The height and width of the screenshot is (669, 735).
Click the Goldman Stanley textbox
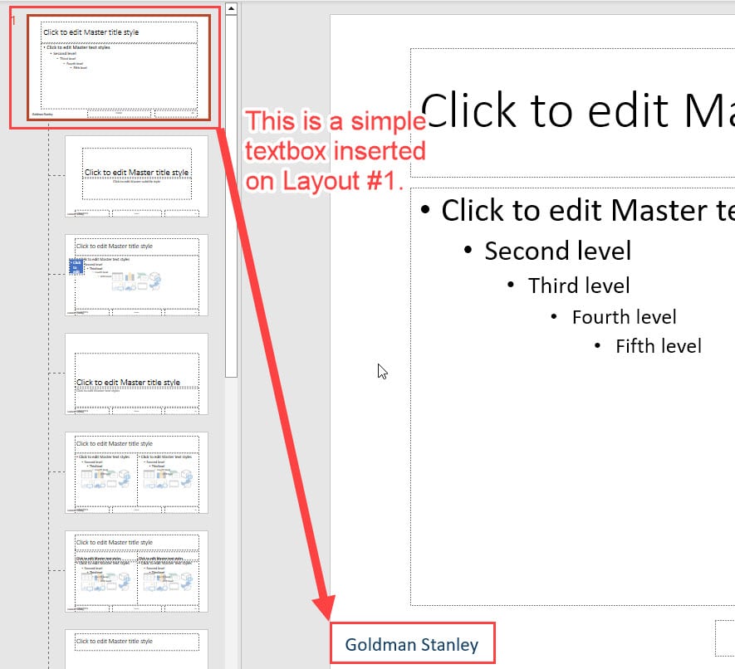pyautogui.click(x=413, y=644)
